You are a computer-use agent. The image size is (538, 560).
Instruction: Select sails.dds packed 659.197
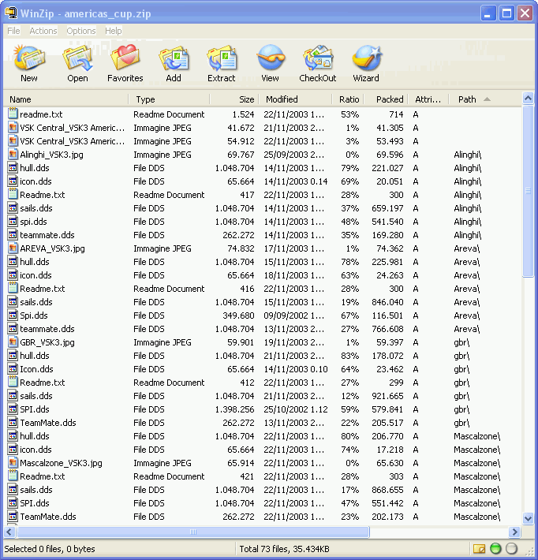point(36,208)
